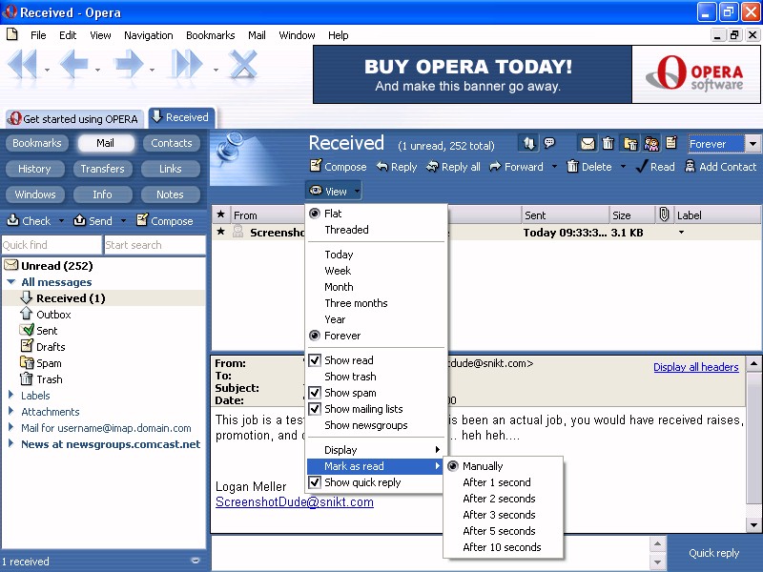
Task: Click the Display all headers link
Action: tap(696, 367)
